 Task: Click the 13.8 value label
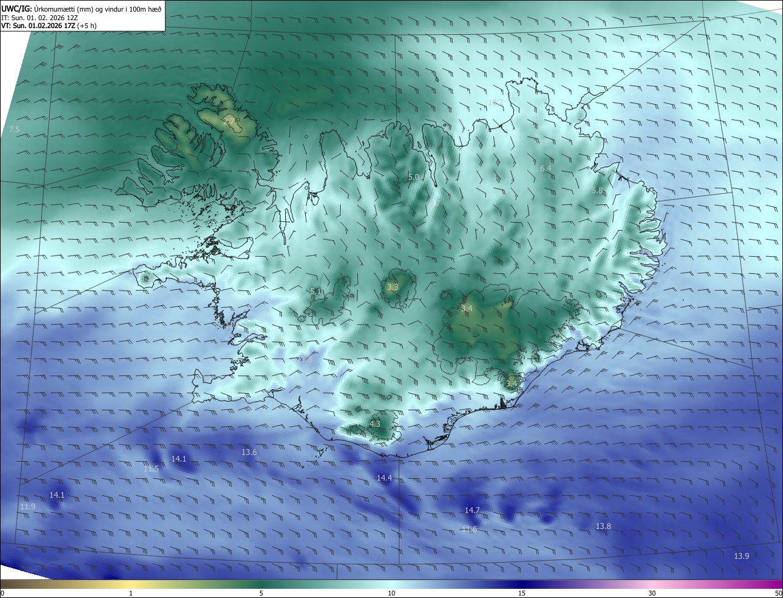(603, 526)
